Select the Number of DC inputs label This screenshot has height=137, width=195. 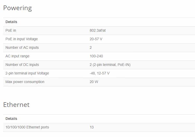coord(22,65)
